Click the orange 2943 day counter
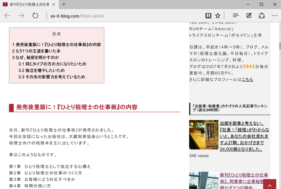Screen dimensions: 281x189 [x=249, y=66]
